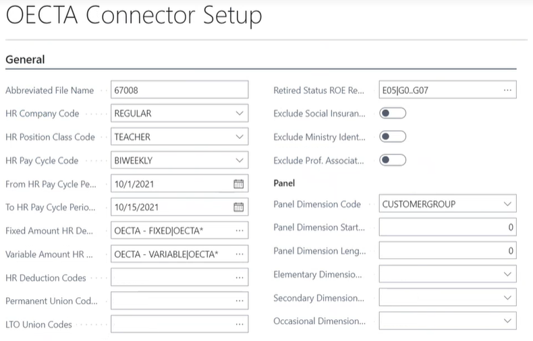Click the OECTA - FIXED|OECTA* value text

(159, 230)
